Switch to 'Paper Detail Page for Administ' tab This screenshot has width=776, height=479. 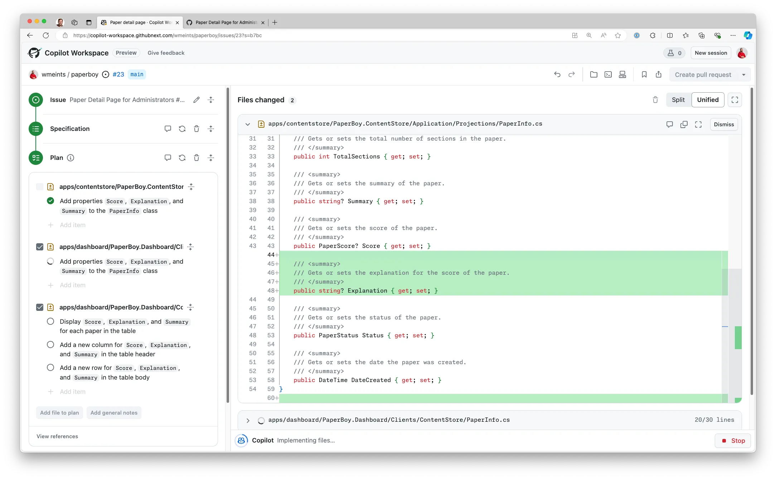(x=226, y=23)
